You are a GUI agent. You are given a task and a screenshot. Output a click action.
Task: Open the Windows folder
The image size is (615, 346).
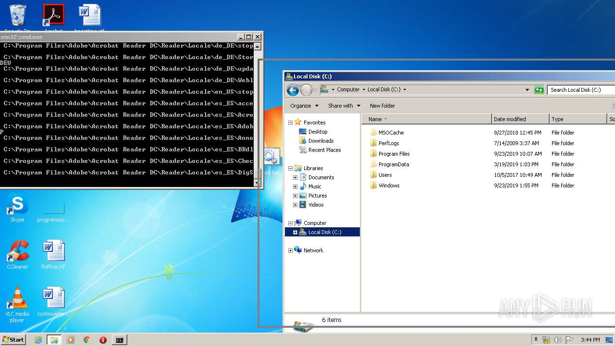point(389,185)
